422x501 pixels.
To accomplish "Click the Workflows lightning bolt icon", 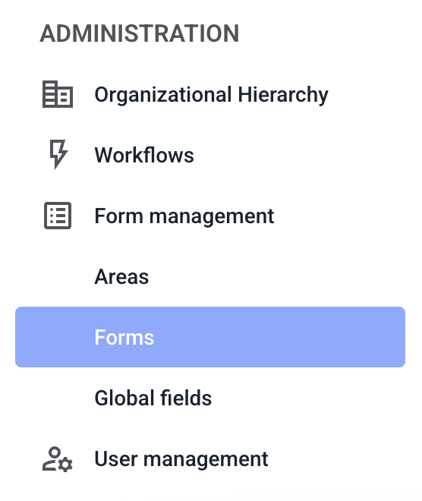I will tap(58, 154).
